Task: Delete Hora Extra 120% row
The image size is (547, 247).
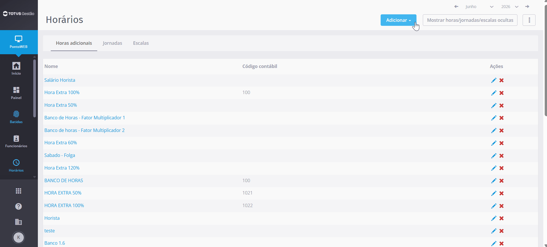Action: 501,168
